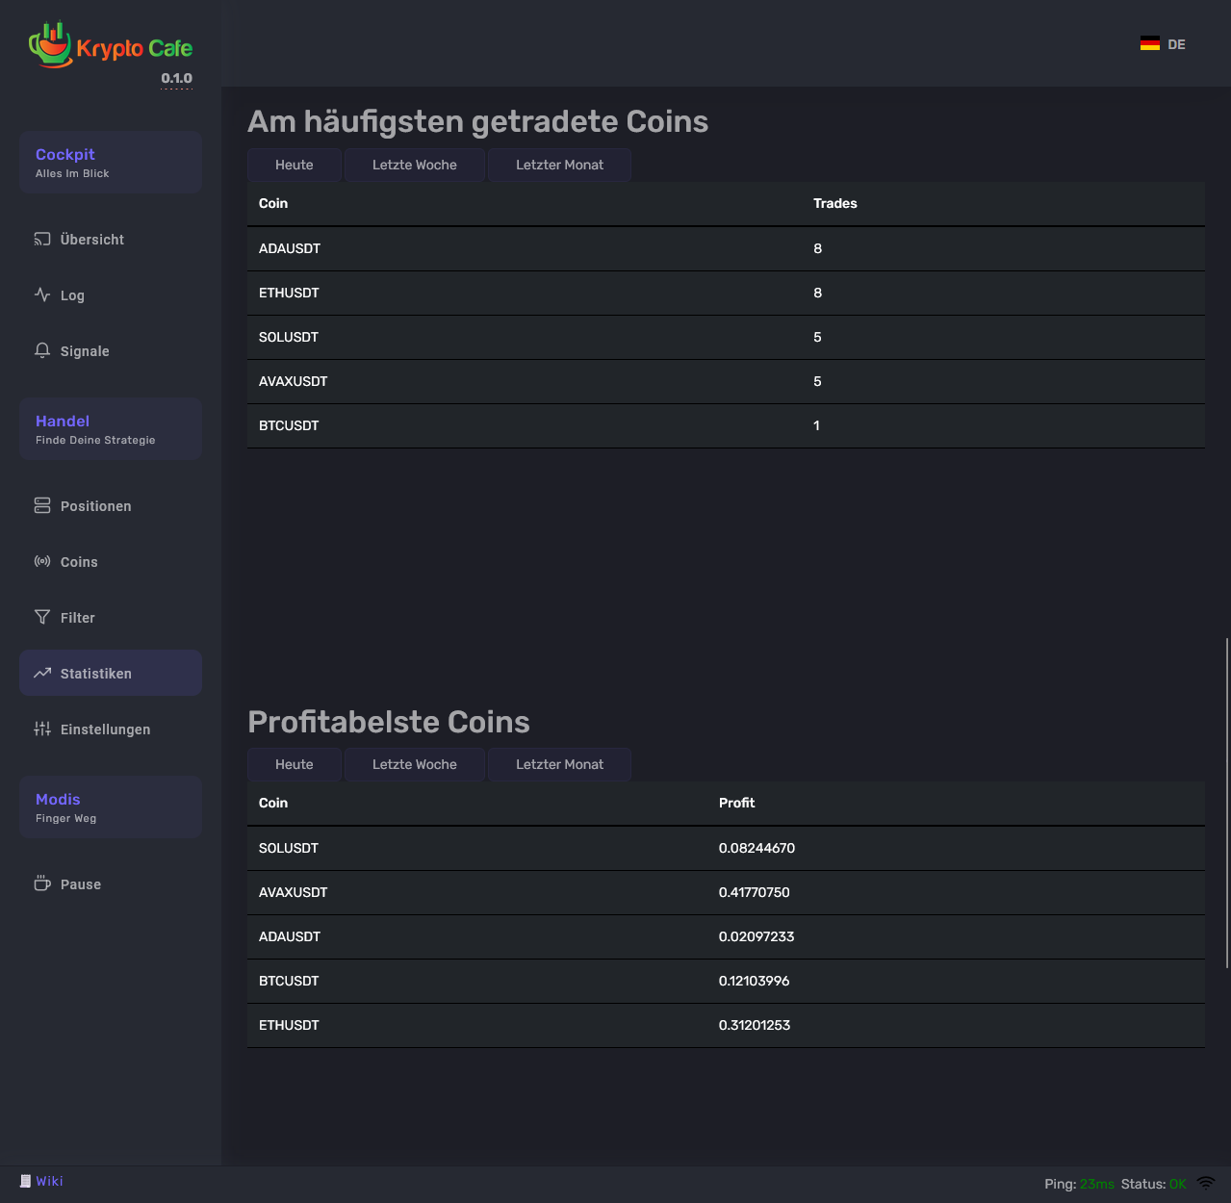Select Heute tab in most traded coins
The width and height of the screenshot is (1231, 1203).
(x=294, y=165)
